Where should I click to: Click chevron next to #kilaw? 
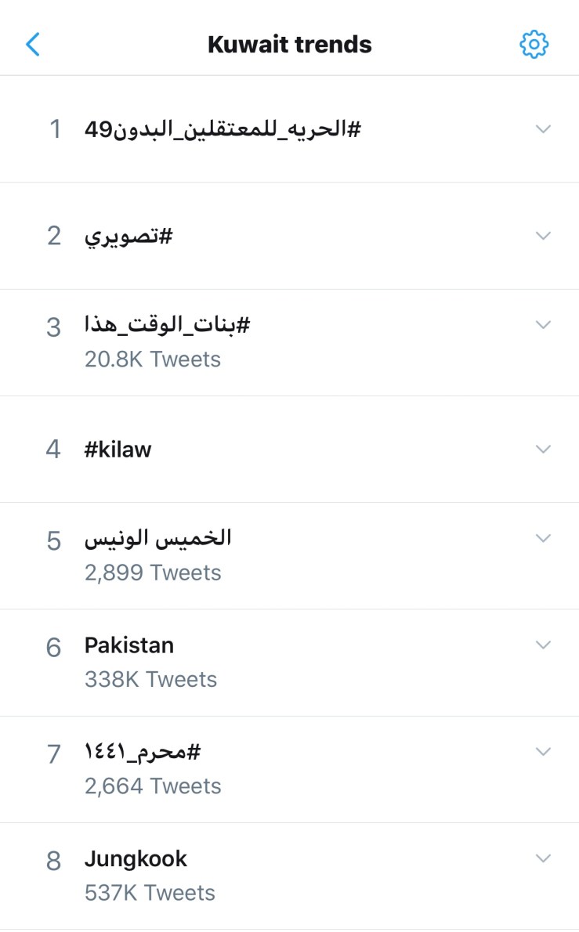click(543, 449)
